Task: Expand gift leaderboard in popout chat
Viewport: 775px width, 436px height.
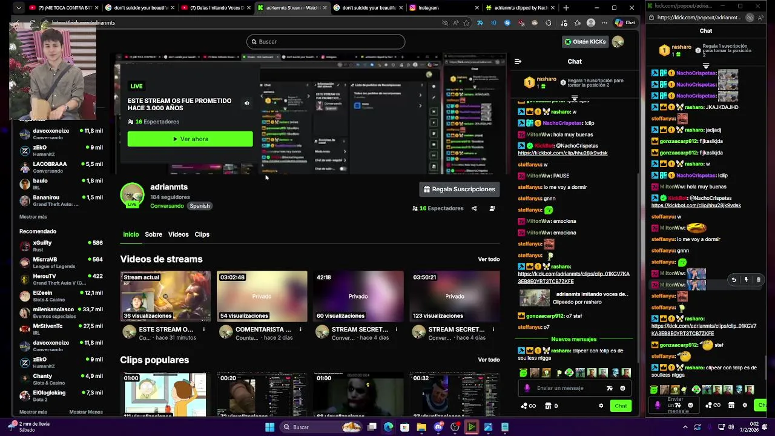Action: (x=706, y=65)
